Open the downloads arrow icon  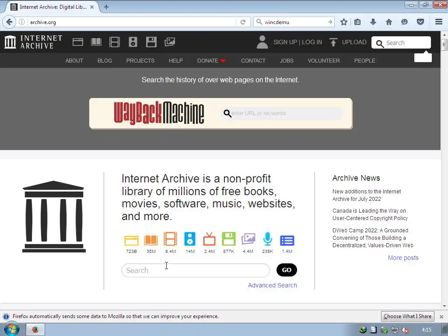pos(373,22)
